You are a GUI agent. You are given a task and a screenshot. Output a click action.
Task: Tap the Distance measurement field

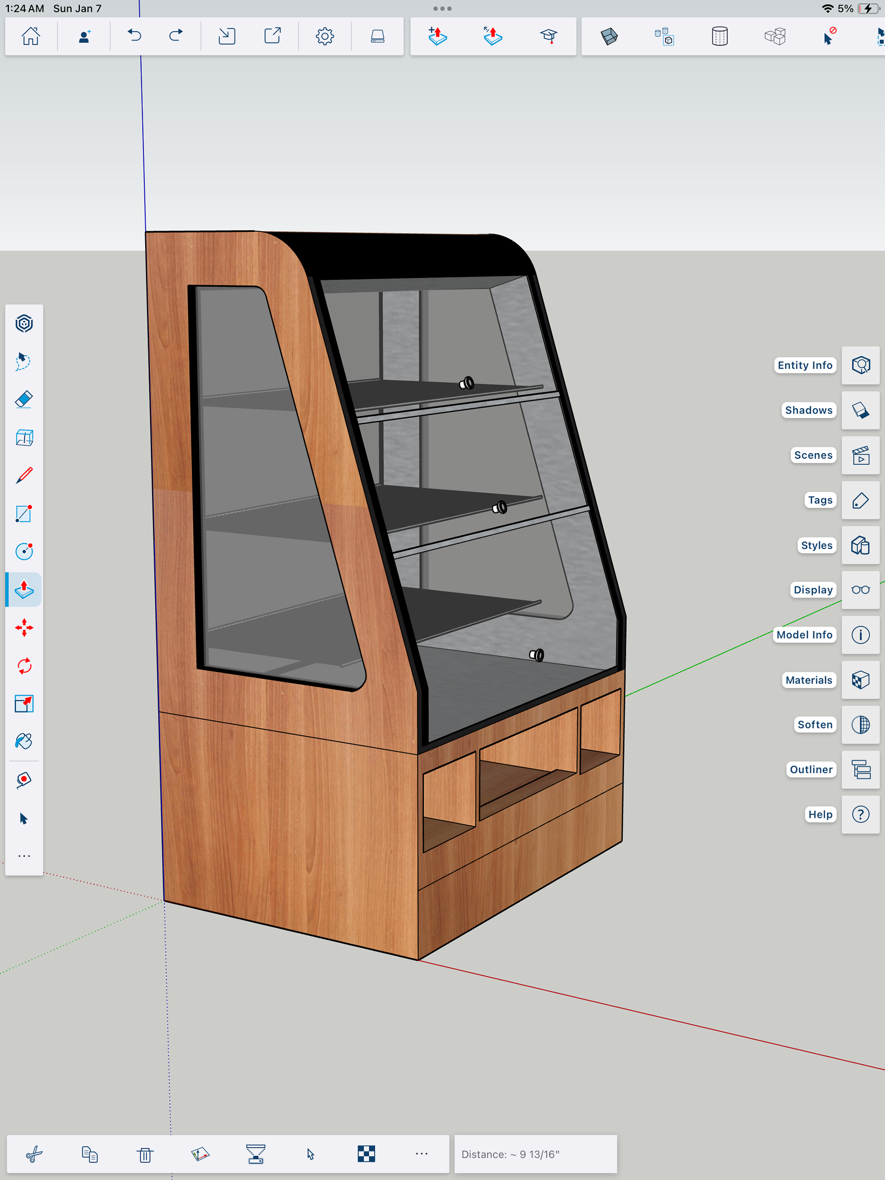tap(535, 1154)
